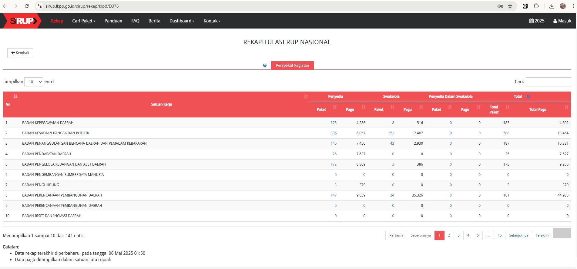Open the Grammarly extension icon
This screenshot has height=269, width=577.
coord(525,6)
